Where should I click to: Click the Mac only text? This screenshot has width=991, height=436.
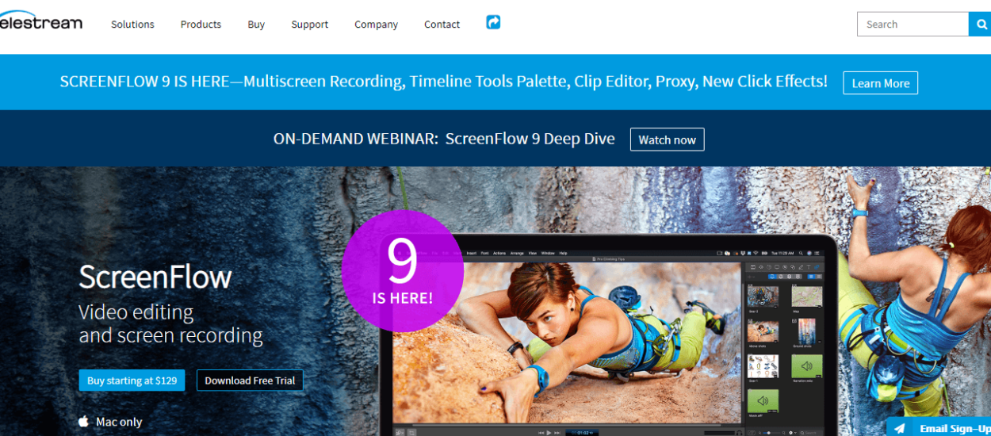(119, 422)
